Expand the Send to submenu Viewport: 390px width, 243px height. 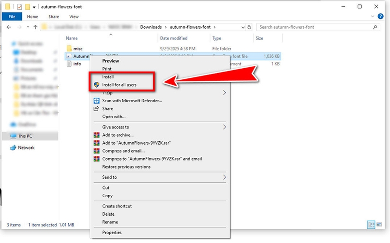point(160,177)
